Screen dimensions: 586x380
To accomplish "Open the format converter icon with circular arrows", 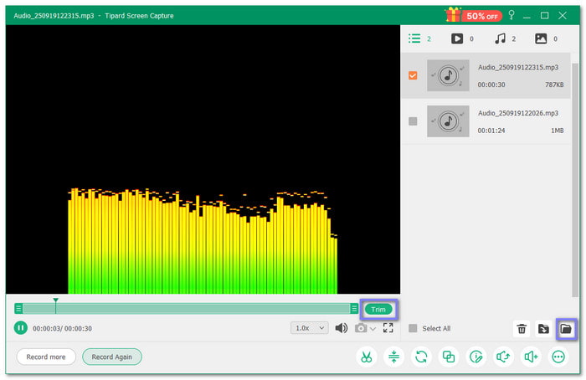I will 421,357.
